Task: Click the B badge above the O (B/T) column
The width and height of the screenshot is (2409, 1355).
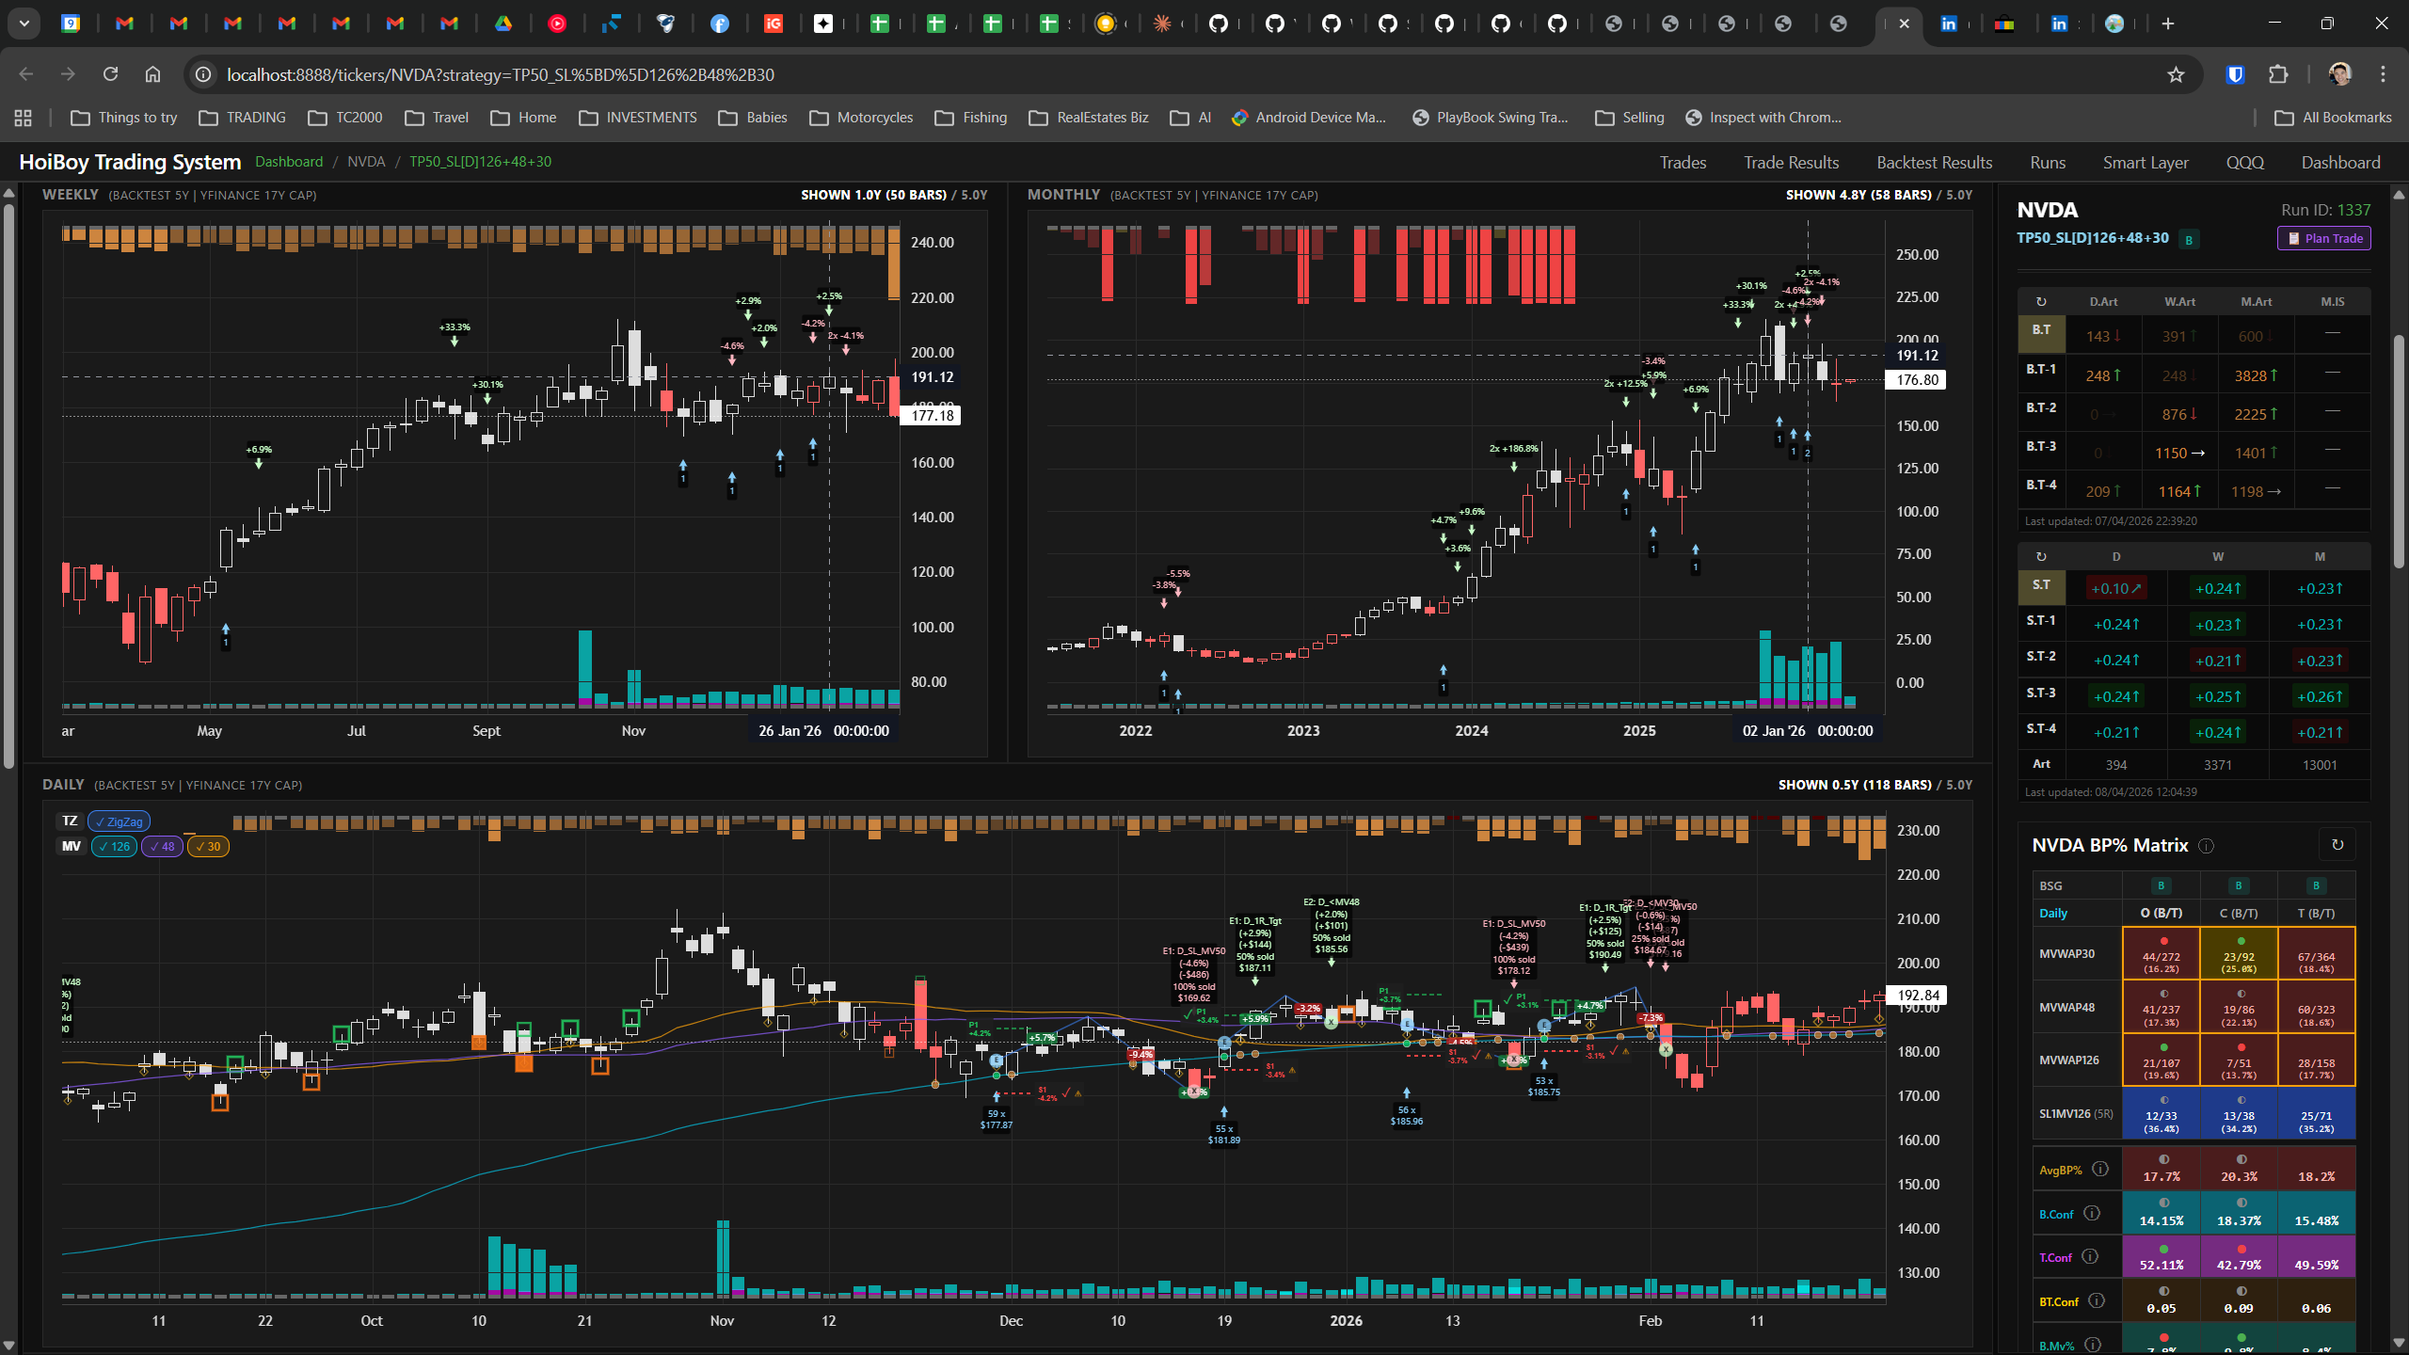Action: pos(2162,885)
